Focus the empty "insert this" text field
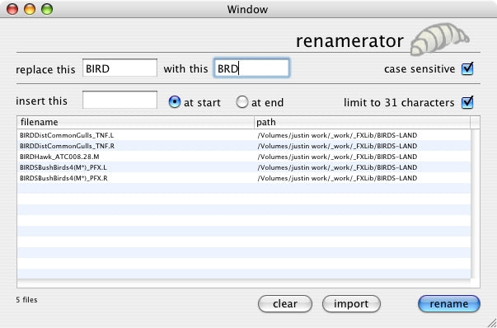Image resolution: width=497 pixels, height=328 pixels. coord(120,101)
